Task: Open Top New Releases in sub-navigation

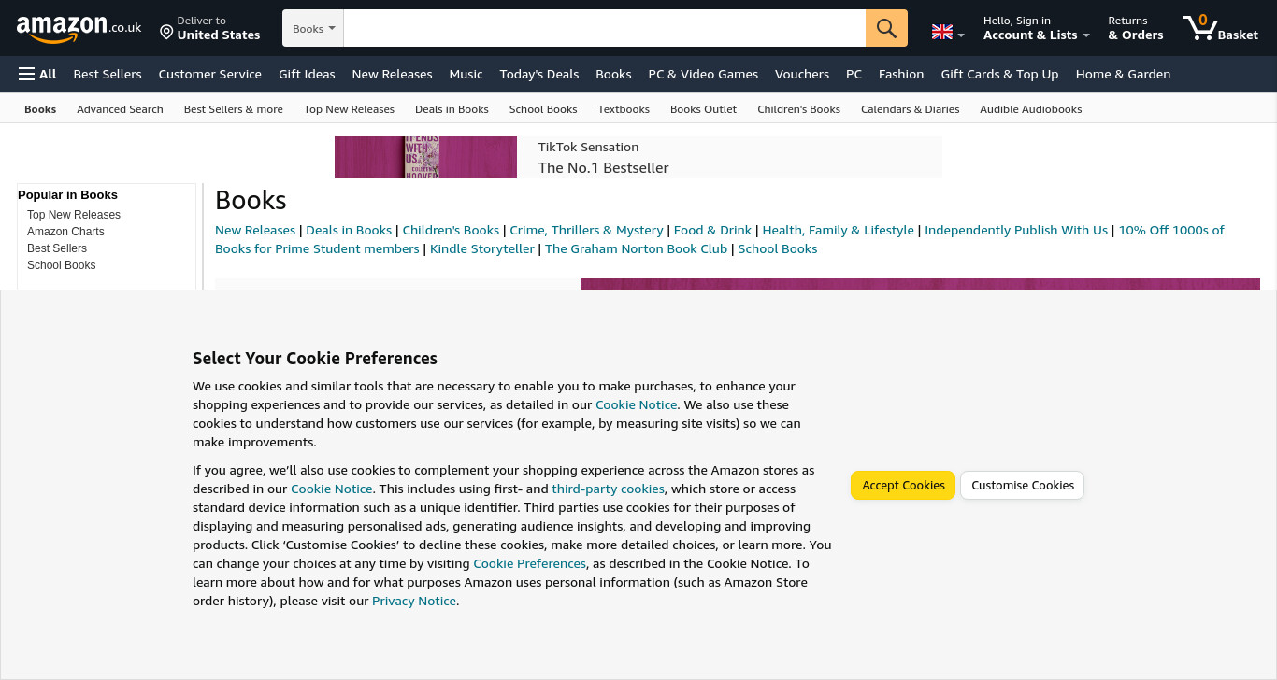Action: [x=349, y=109]
